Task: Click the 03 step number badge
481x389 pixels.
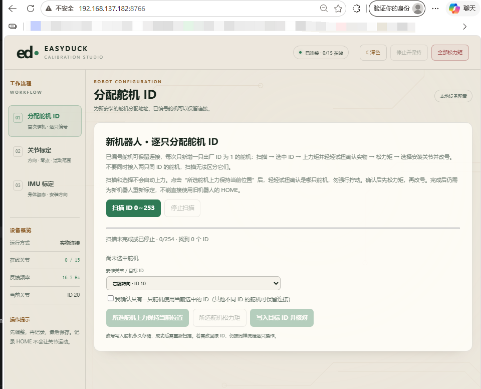Action: (18, 185)
